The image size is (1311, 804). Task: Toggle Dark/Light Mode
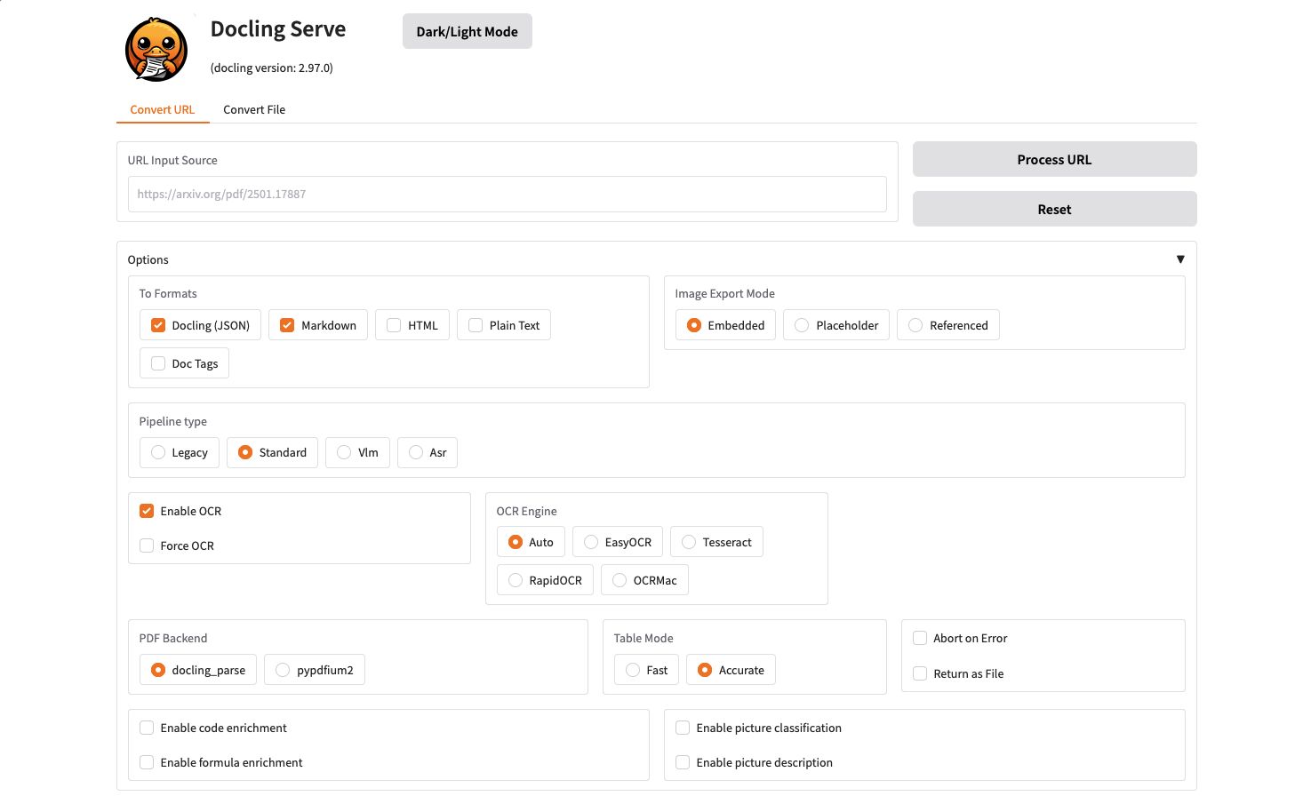pyautogui.click(x=468, y=31)
